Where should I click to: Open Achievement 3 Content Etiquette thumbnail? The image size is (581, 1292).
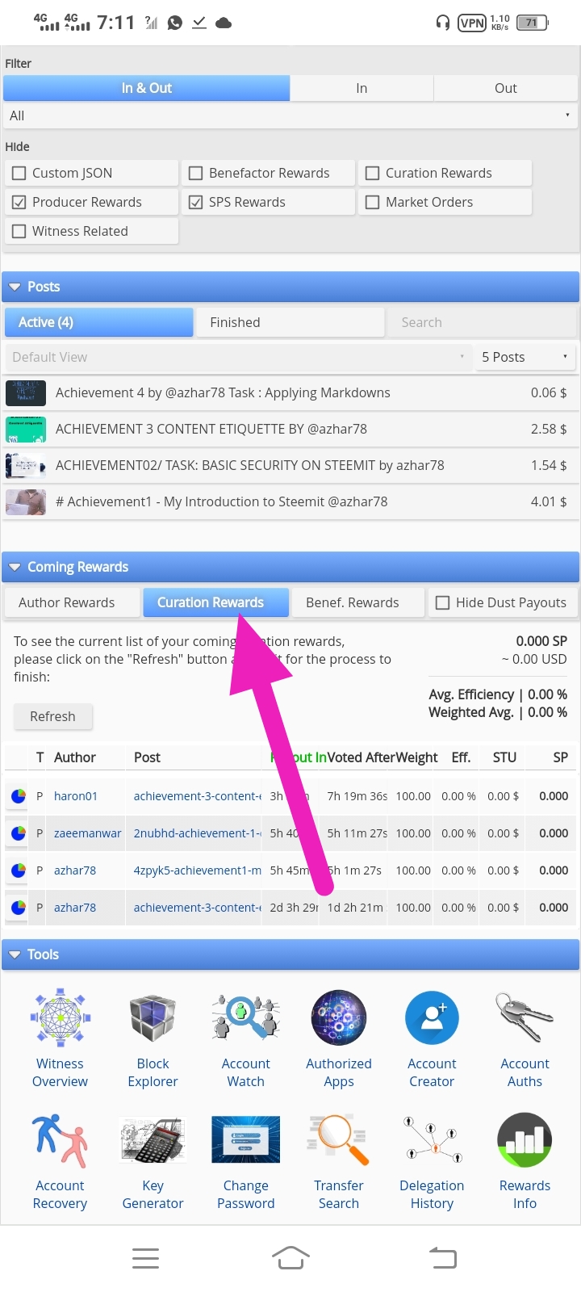tap(26, 430)
